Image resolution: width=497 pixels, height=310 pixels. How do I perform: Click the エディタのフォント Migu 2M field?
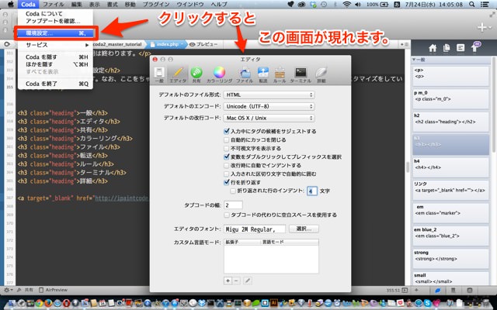click(255, 229)
